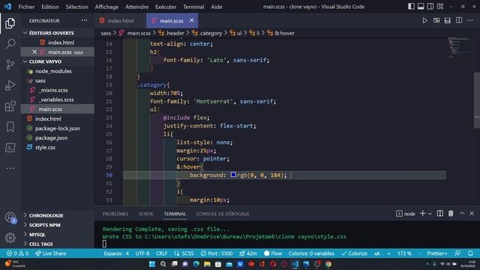480x270 pixels.
Task: Customize layout from the title bar
Action: pos(440,7)
